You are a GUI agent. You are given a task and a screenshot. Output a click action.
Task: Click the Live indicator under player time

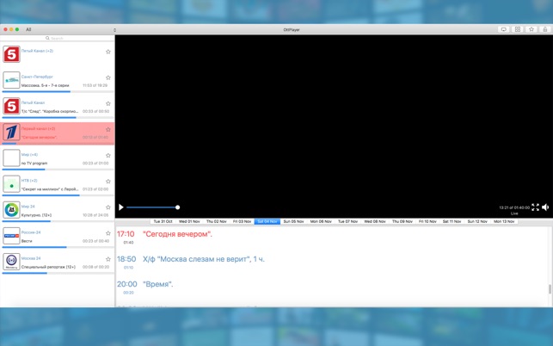coord(514,213)
